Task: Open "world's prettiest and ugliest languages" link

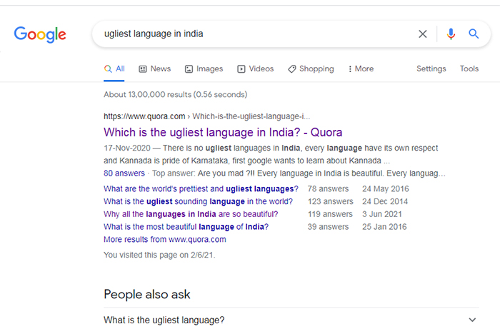Action: (201, 188)
